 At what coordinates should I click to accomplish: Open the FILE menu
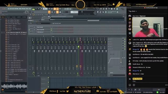click(x=9, y=9)
